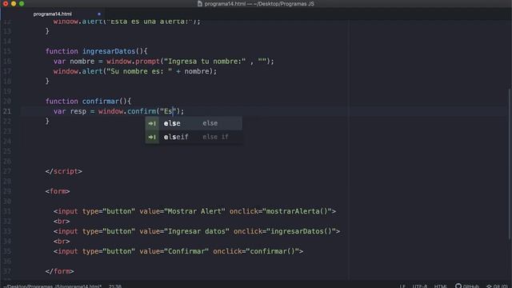512x288 pixels.
Task: Click on the '<form>' opening tag
Action: click(58, 191)
